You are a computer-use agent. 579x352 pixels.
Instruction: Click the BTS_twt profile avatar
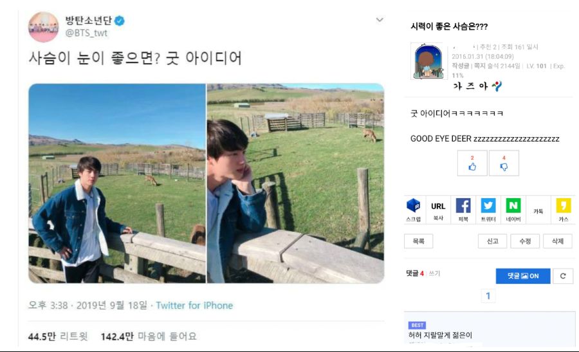click(x=43, y=27)
